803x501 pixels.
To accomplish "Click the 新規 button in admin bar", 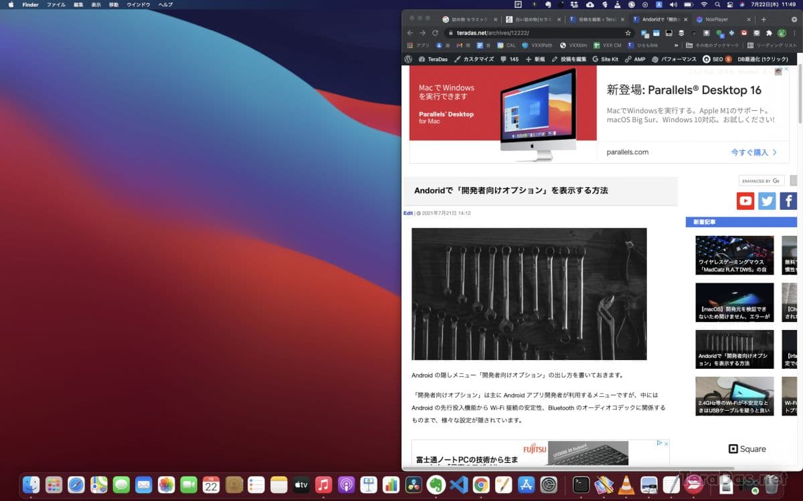I will tap(535, 59).
